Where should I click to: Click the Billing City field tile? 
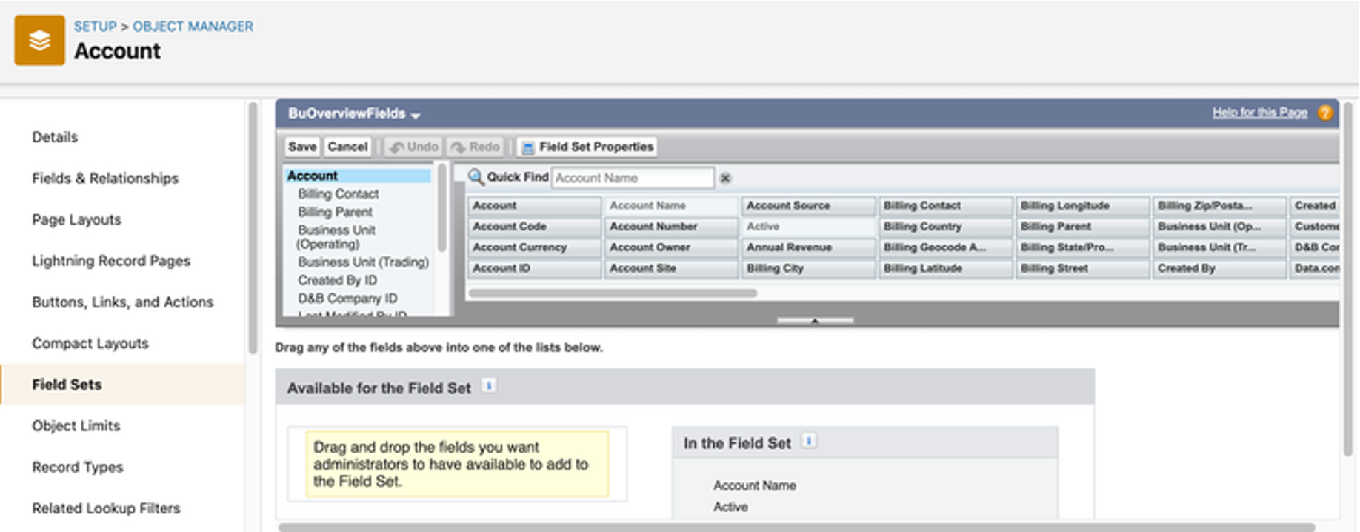click(808, 268)
